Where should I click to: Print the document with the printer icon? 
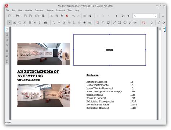click(43, 16)
